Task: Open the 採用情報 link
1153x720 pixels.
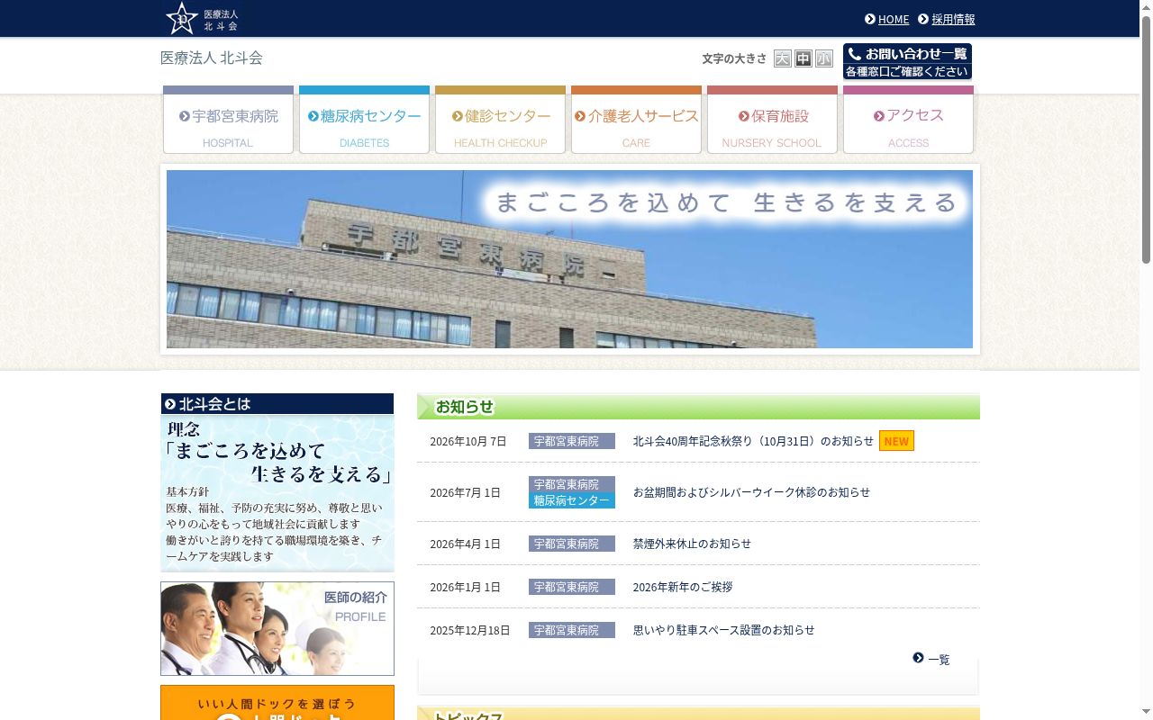Action: click(953, 19)
